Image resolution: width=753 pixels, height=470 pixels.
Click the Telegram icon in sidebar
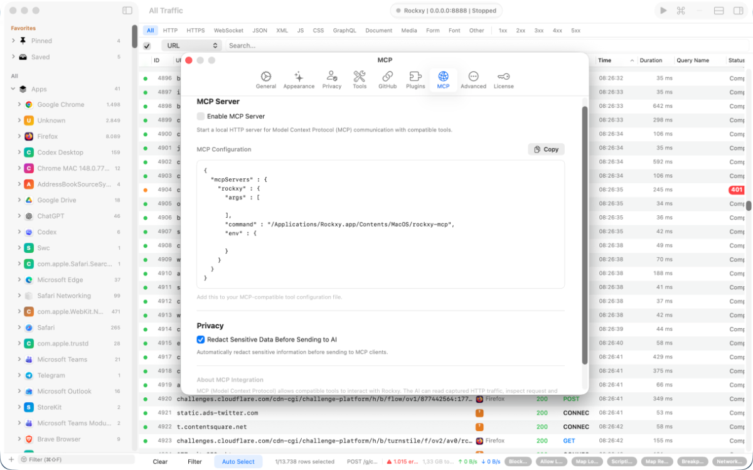pyautogui.click(x=29, y=375)
